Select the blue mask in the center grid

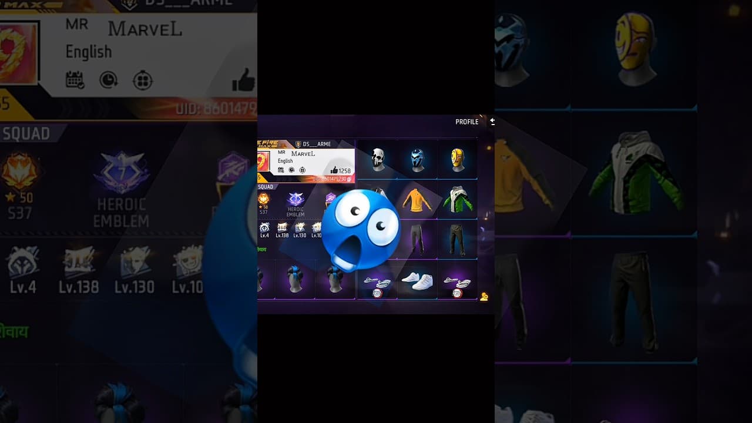[417, 159]
